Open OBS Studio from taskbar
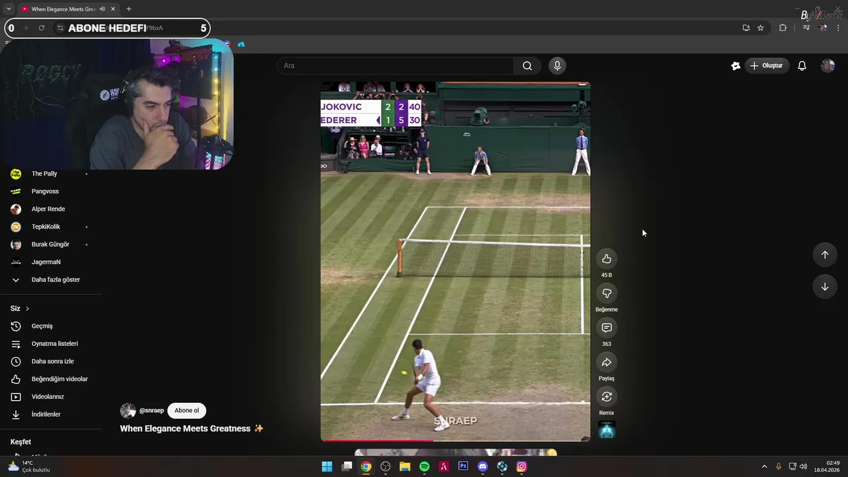 [x=385, y=466]
